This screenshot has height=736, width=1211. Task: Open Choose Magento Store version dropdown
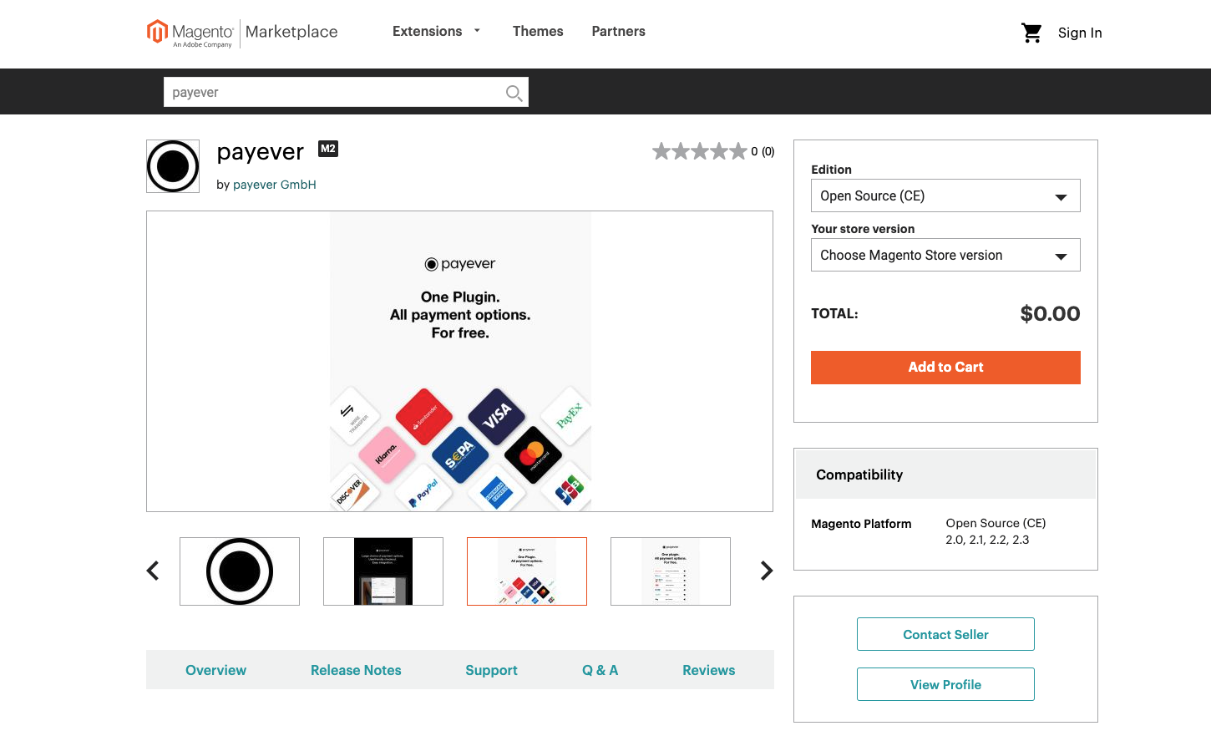[x=945, y=255]
